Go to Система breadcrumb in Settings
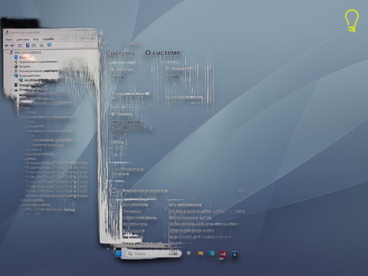 coord(120,53)
